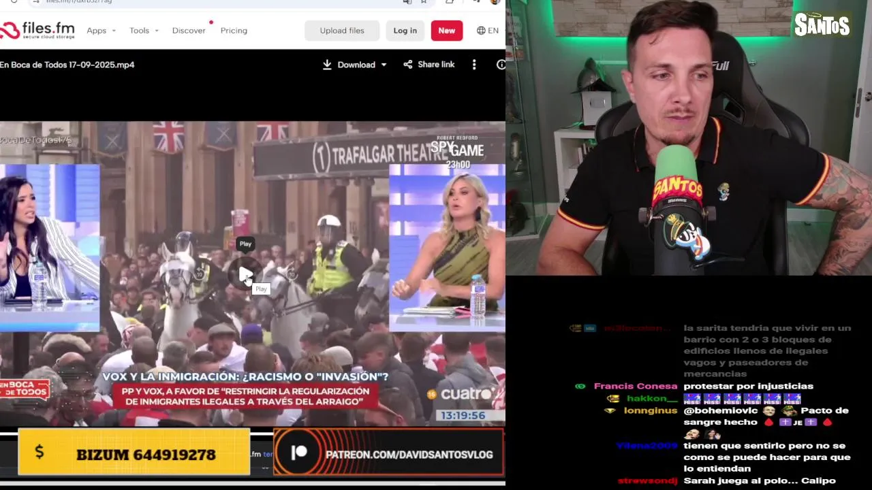
Task: Play the video with center Play button
Action: click(245, 275)
